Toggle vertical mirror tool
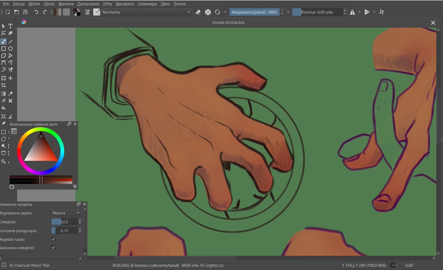 click(367, 12)
